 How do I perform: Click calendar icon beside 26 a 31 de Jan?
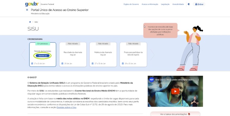123,63
